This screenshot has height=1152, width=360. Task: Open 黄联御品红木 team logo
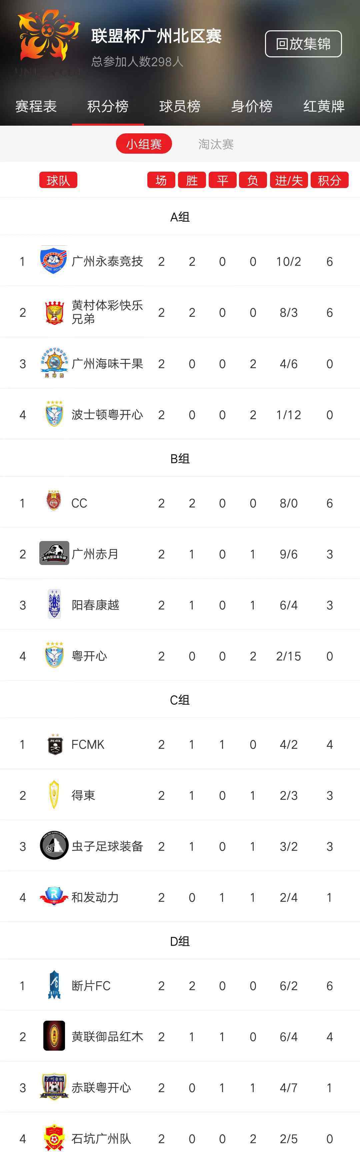point(54,1036)
